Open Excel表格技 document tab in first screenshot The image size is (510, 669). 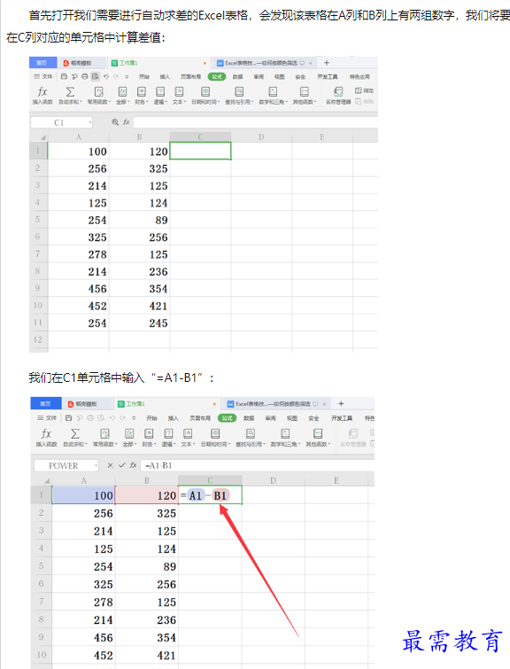click(265, 63)
